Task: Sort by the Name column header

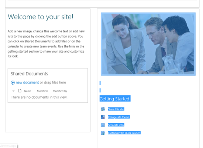Action: tap(28, 91)
